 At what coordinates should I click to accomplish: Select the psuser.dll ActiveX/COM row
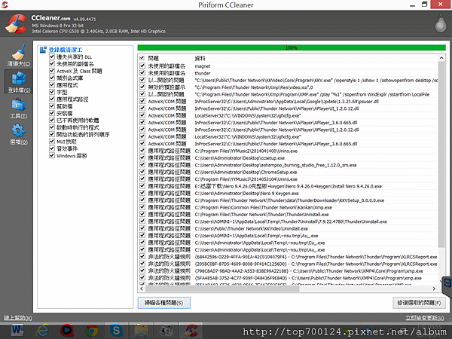[289, 102]
